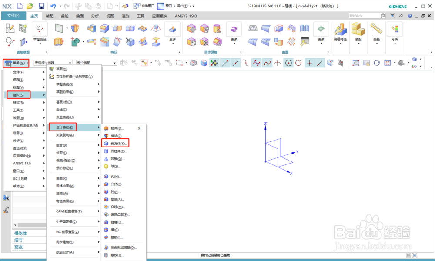This screenshot has width=435, height=261.
Task: Select the Extrude feature icon
Action: tap(59, 42)
